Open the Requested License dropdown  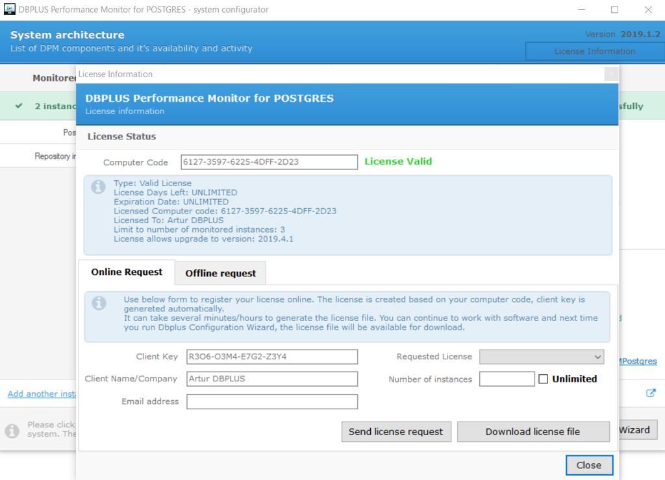coord(542,357)
